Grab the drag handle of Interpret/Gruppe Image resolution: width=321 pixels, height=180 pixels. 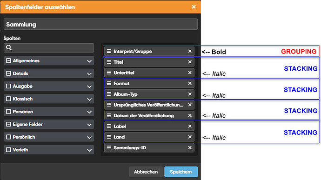point(109,51)
